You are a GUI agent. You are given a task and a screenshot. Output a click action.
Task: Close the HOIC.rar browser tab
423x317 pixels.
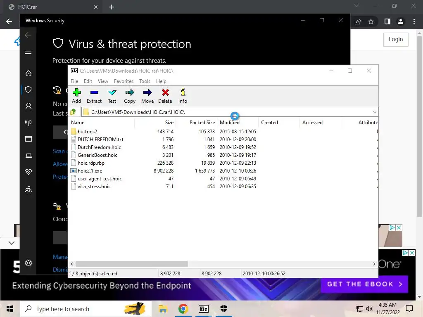point(96,7)
